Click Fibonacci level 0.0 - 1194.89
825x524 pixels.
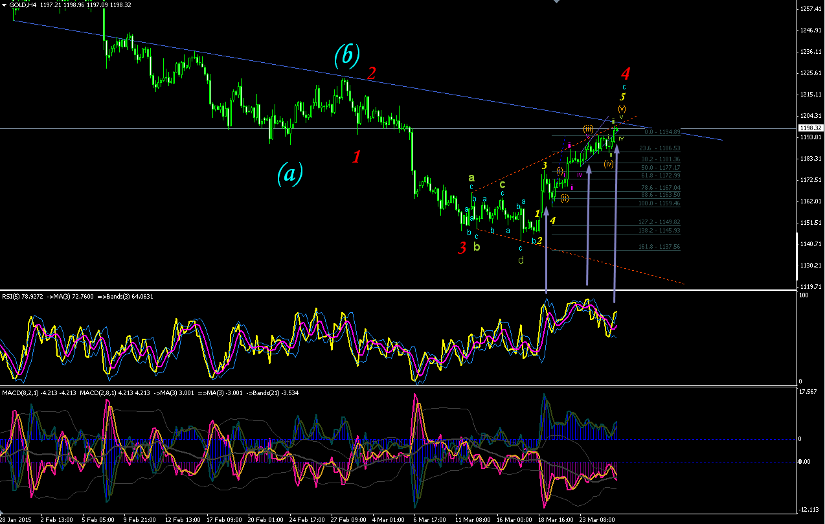[662, 132]
